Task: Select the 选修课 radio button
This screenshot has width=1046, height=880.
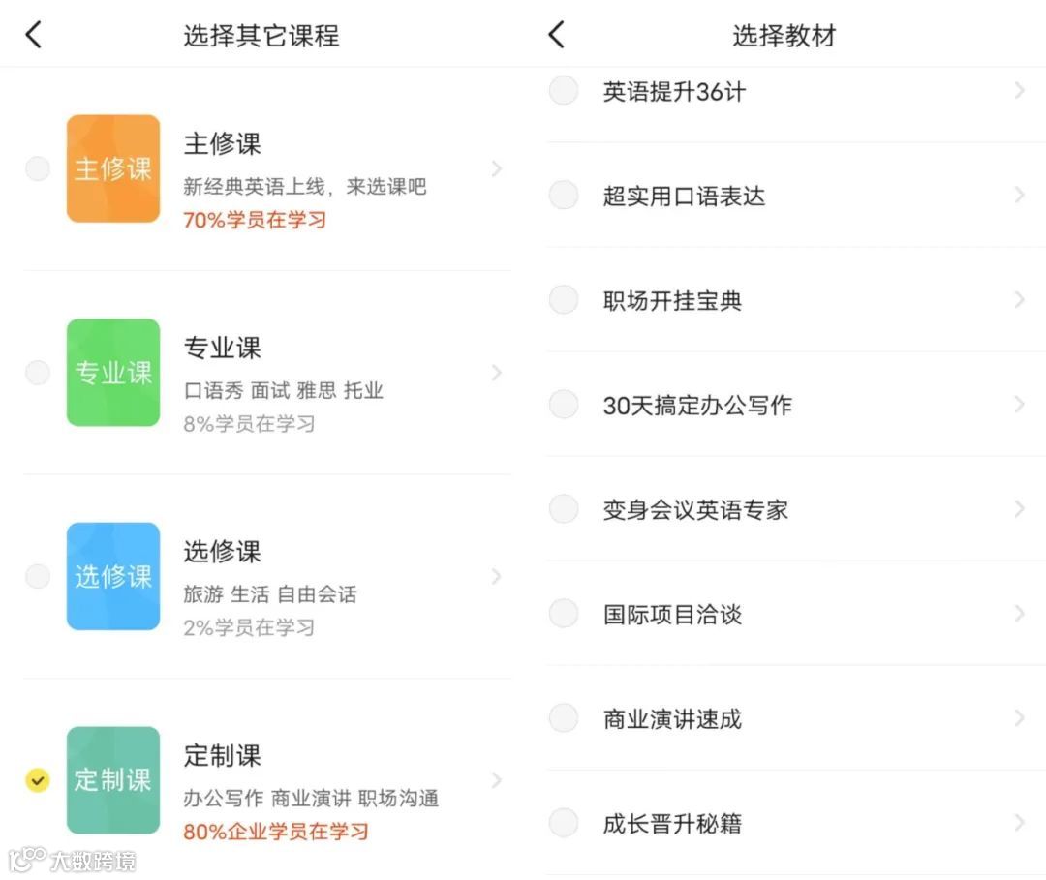Action: coord(38,576)
